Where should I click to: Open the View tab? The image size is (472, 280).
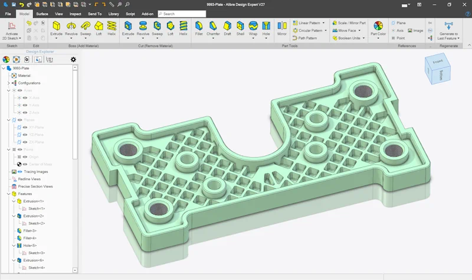click(x=59, y=14)
